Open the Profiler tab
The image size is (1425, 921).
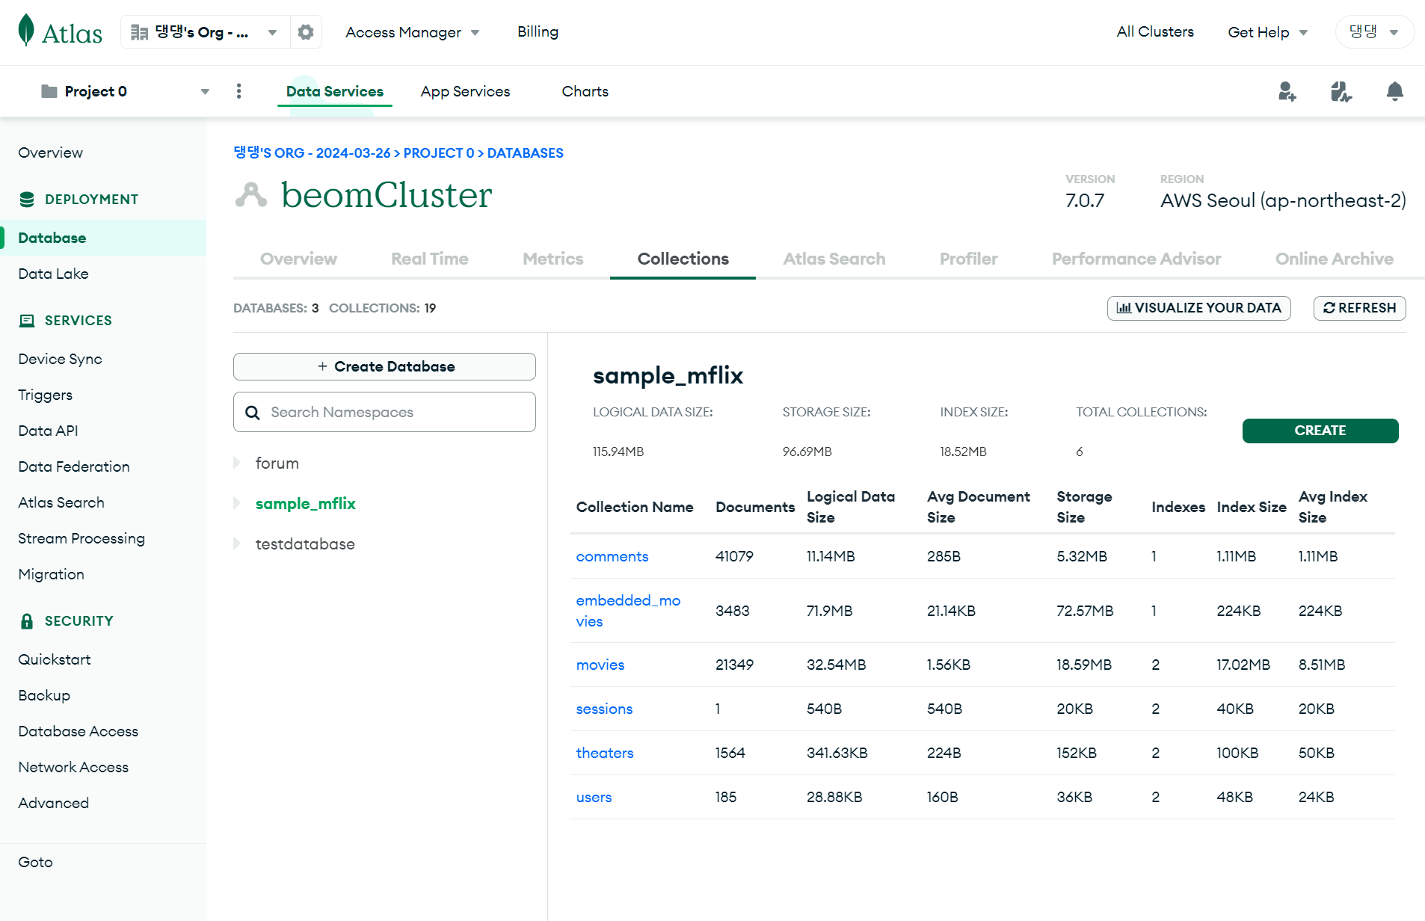click(x=969, y=259)
